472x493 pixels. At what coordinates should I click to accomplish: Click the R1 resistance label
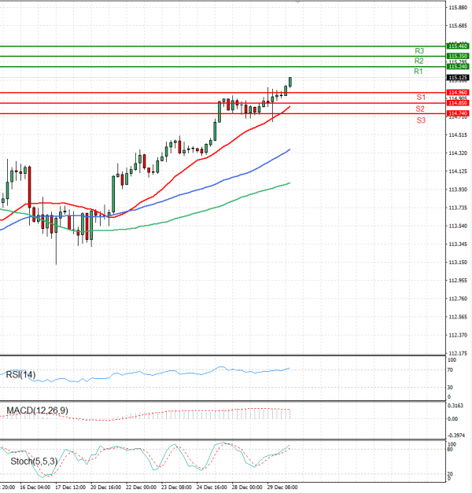[x=419, y=72]
